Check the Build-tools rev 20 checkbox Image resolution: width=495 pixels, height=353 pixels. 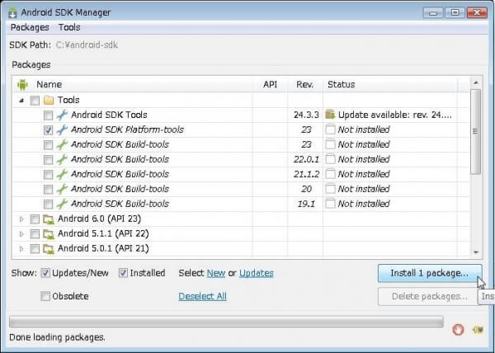click(48, 189)
